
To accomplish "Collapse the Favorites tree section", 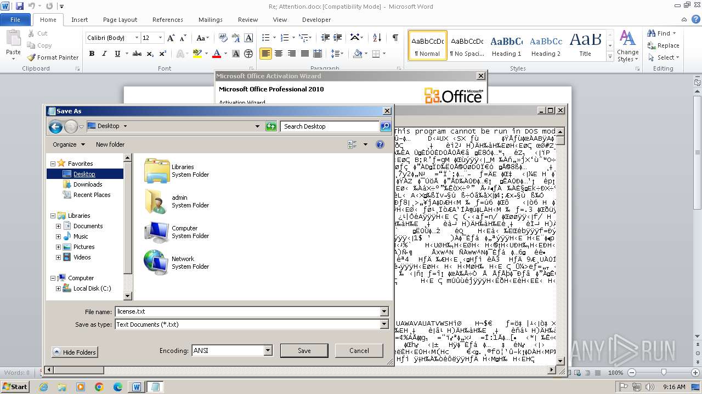I will click(x=53, y=164).
